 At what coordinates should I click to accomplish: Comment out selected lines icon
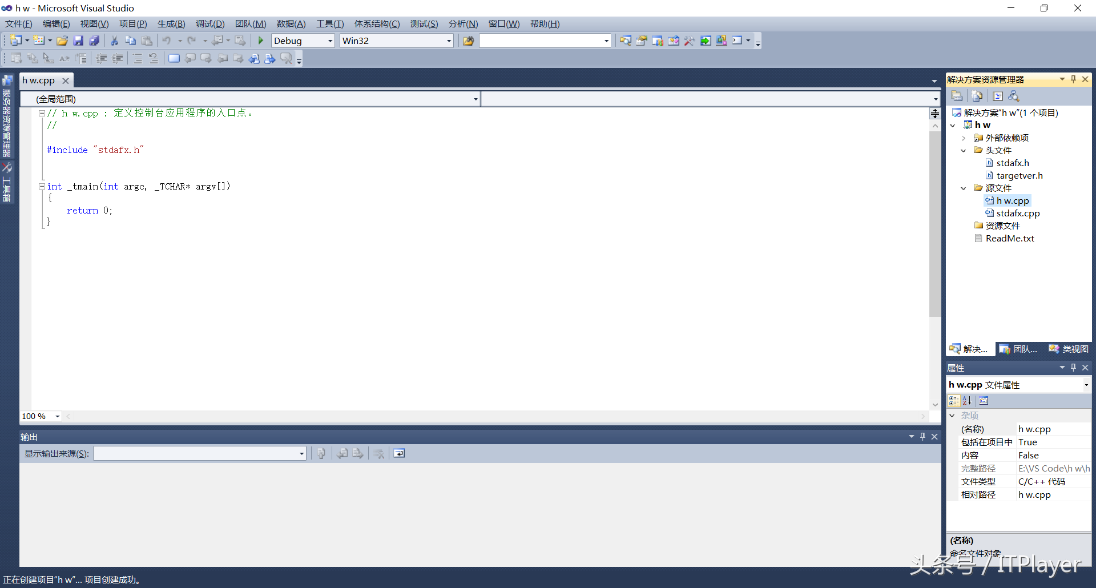(x=138, y=58)
